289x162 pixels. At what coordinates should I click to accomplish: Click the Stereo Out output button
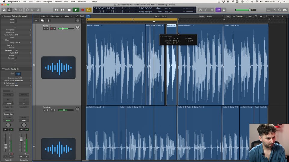[8, 114]
